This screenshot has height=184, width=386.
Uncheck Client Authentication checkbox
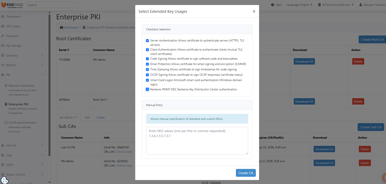point(147,49)
